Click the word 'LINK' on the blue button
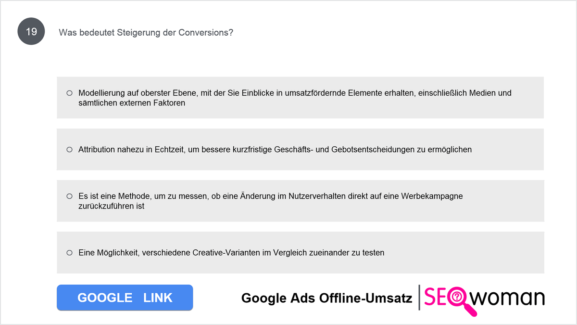This screenshot has height=325, width=577. 158,298
